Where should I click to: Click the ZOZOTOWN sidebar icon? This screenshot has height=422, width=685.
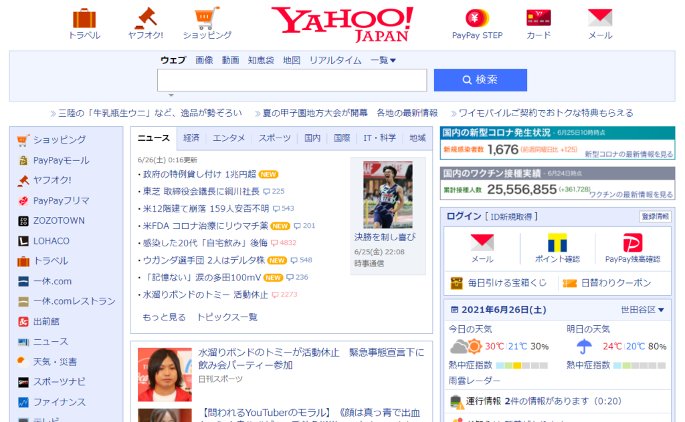[23, 220]
